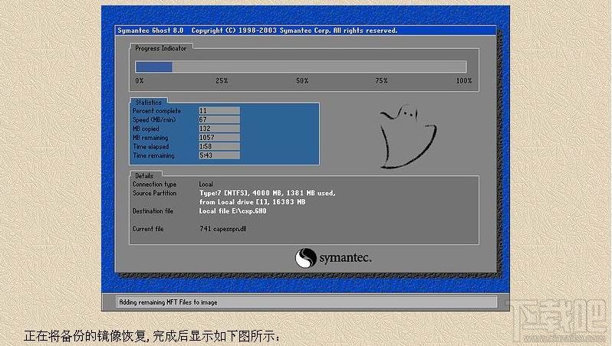Click the 'Current file' label
This screenshot has height=346, width=612.
click(148, 229)
